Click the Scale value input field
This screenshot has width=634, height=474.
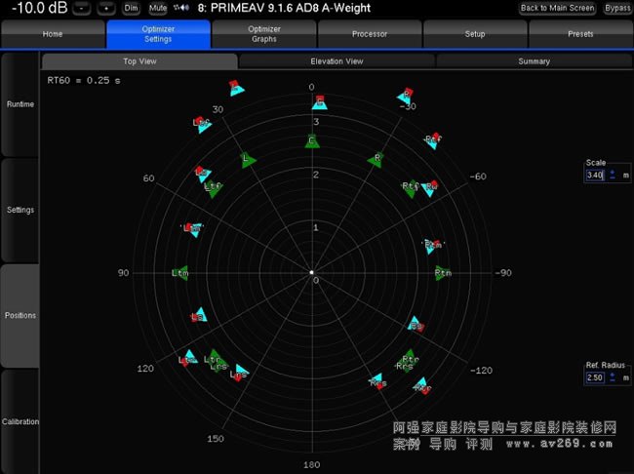[x=594, y=175]
